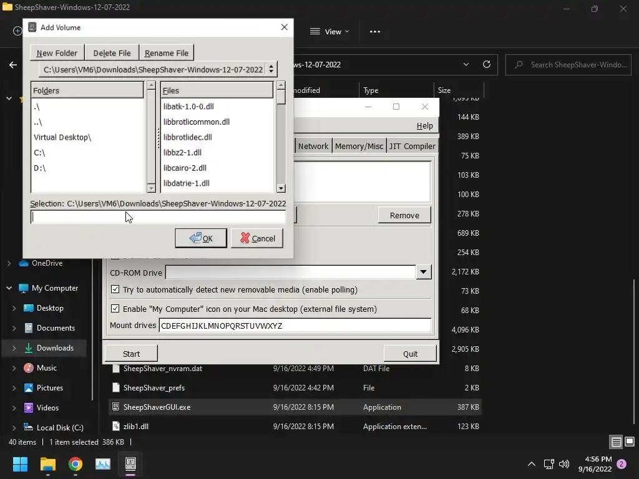The width and height of the screenshot is (639, 479).
Task: Sort by the Size column header
Action: [x=459, y=90]
